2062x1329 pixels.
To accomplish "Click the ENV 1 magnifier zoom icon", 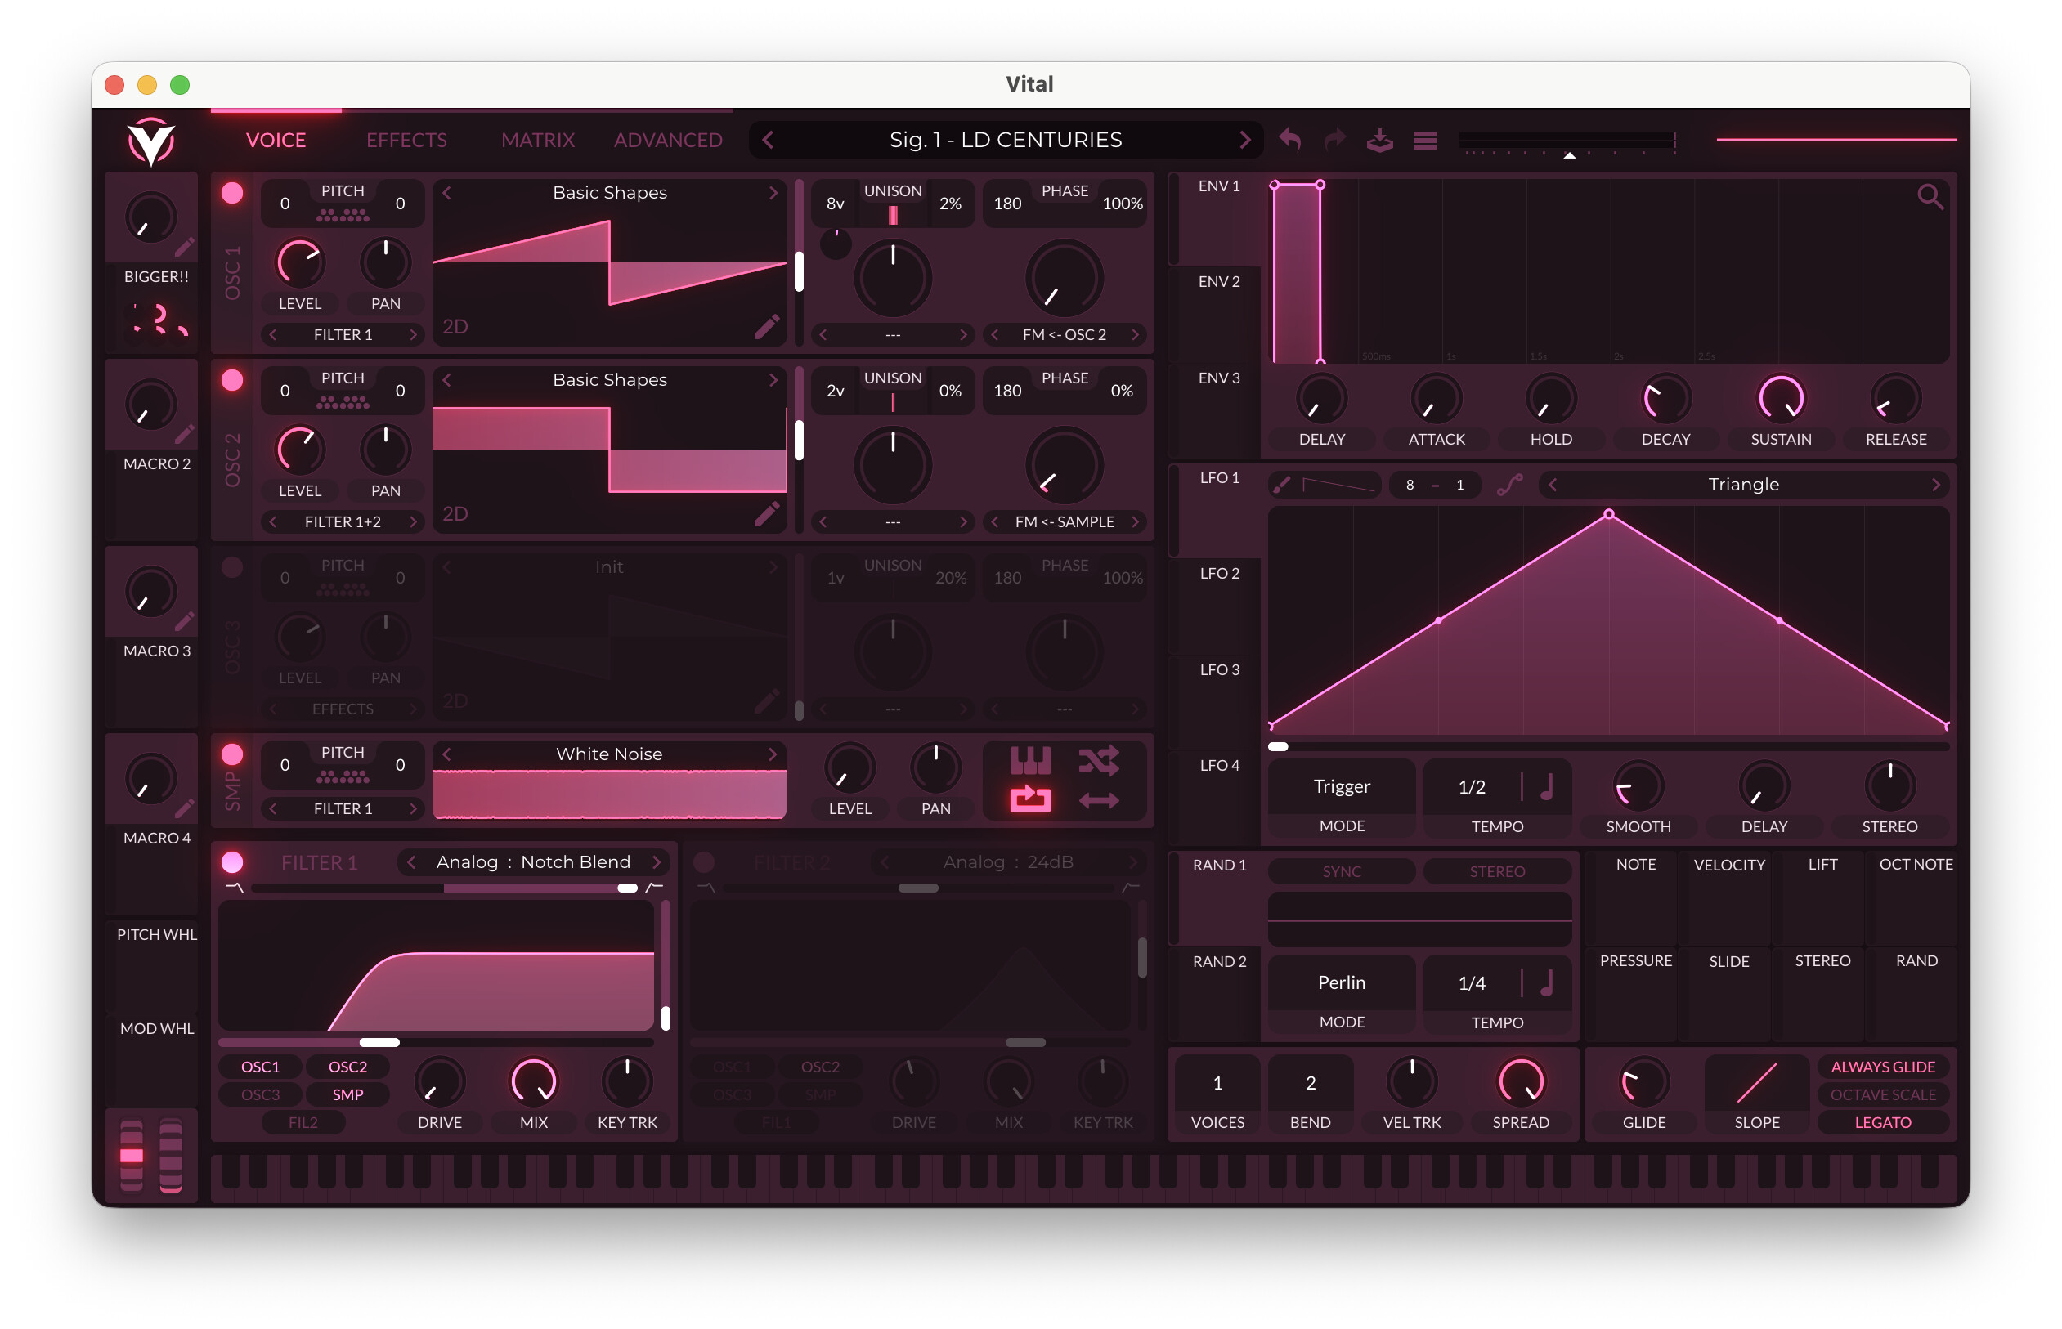I will (x=1930, y=198).
